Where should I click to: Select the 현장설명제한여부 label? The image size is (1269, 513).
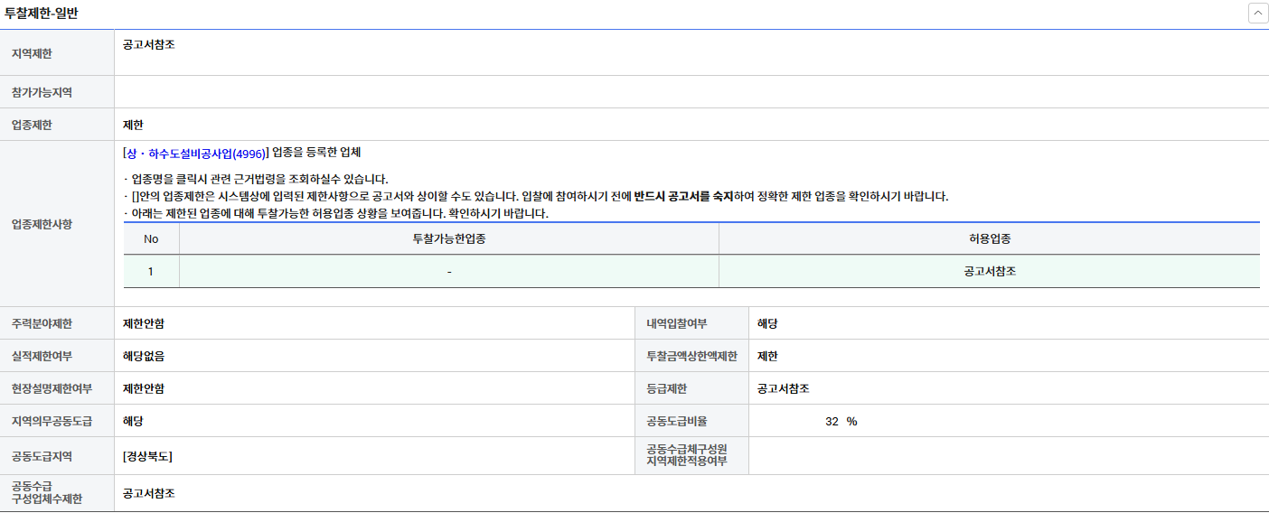click(x=52, y=388)
